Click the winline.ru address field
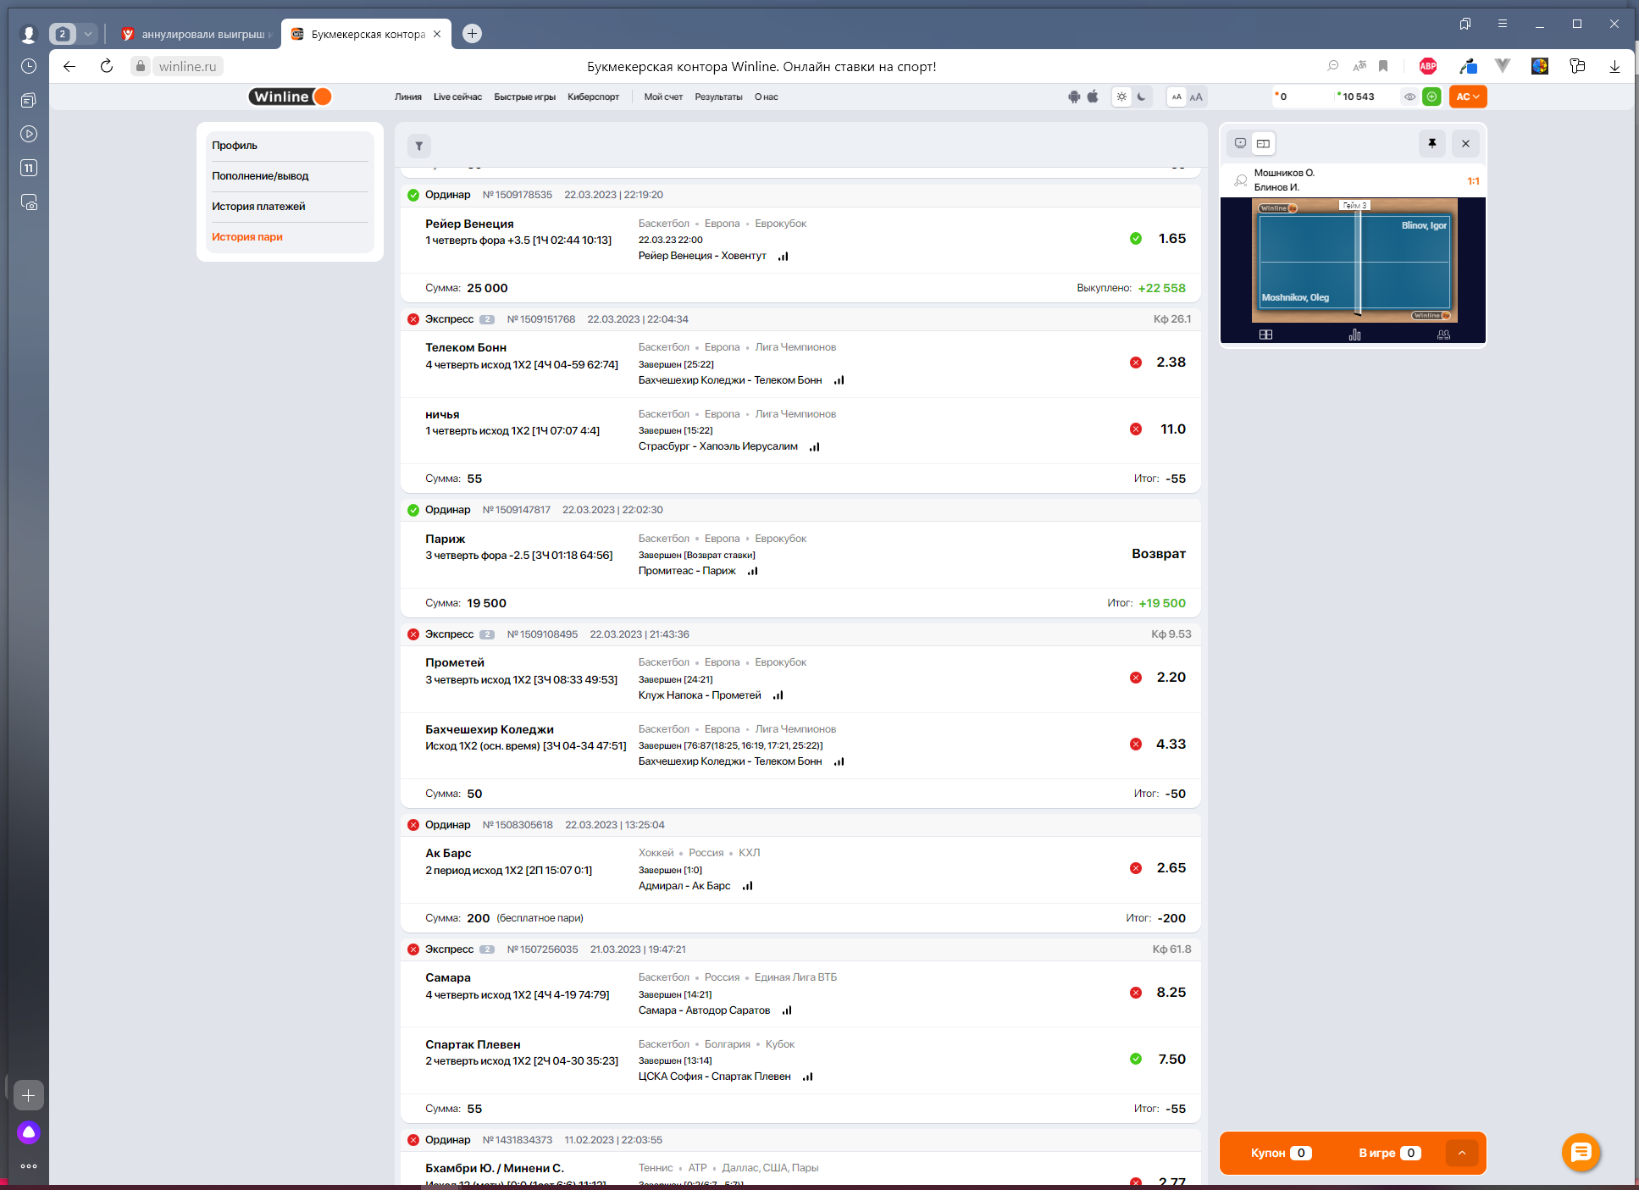Screen dimensions: 1639x1190 (187, 66)
